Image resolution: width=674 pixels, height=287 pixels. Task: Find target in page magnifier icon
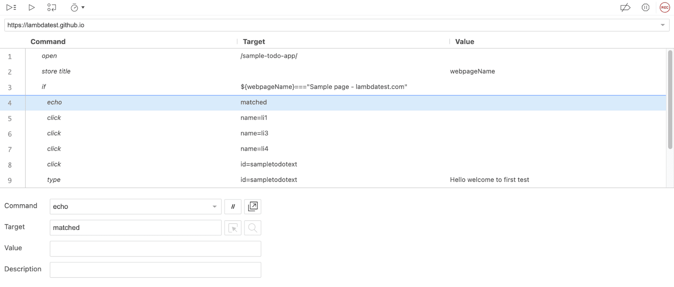tap(253, 228)
